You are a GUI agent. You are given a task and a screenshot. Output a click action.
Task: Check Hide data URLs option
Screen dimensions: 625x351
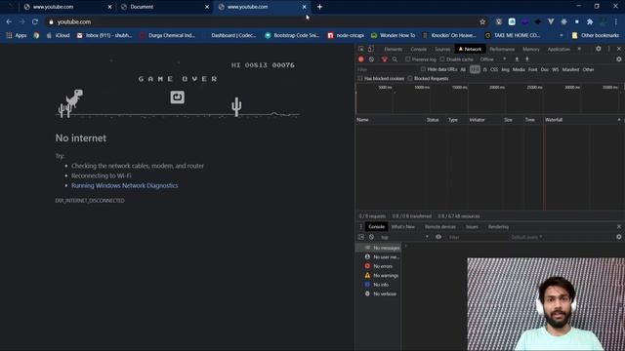423,69
